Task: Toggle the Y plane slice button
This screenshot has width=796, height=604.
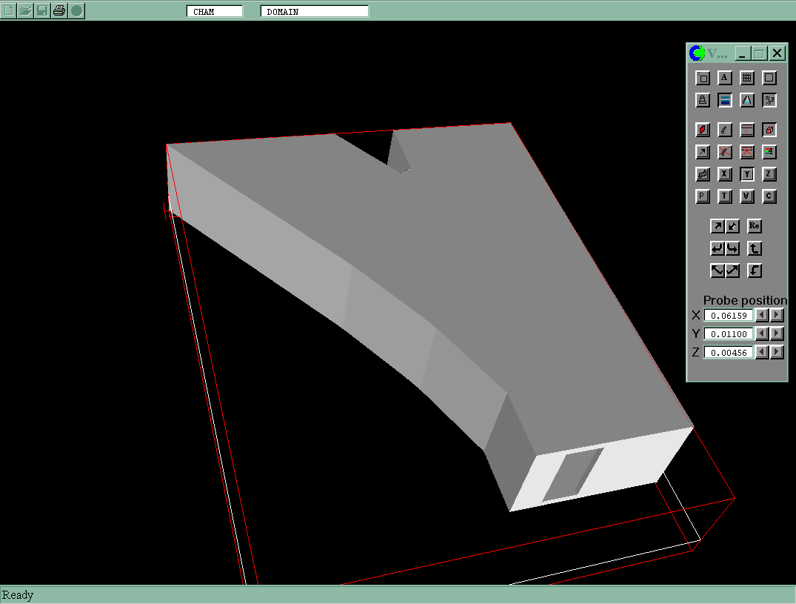Action: [x=747, y=174]
